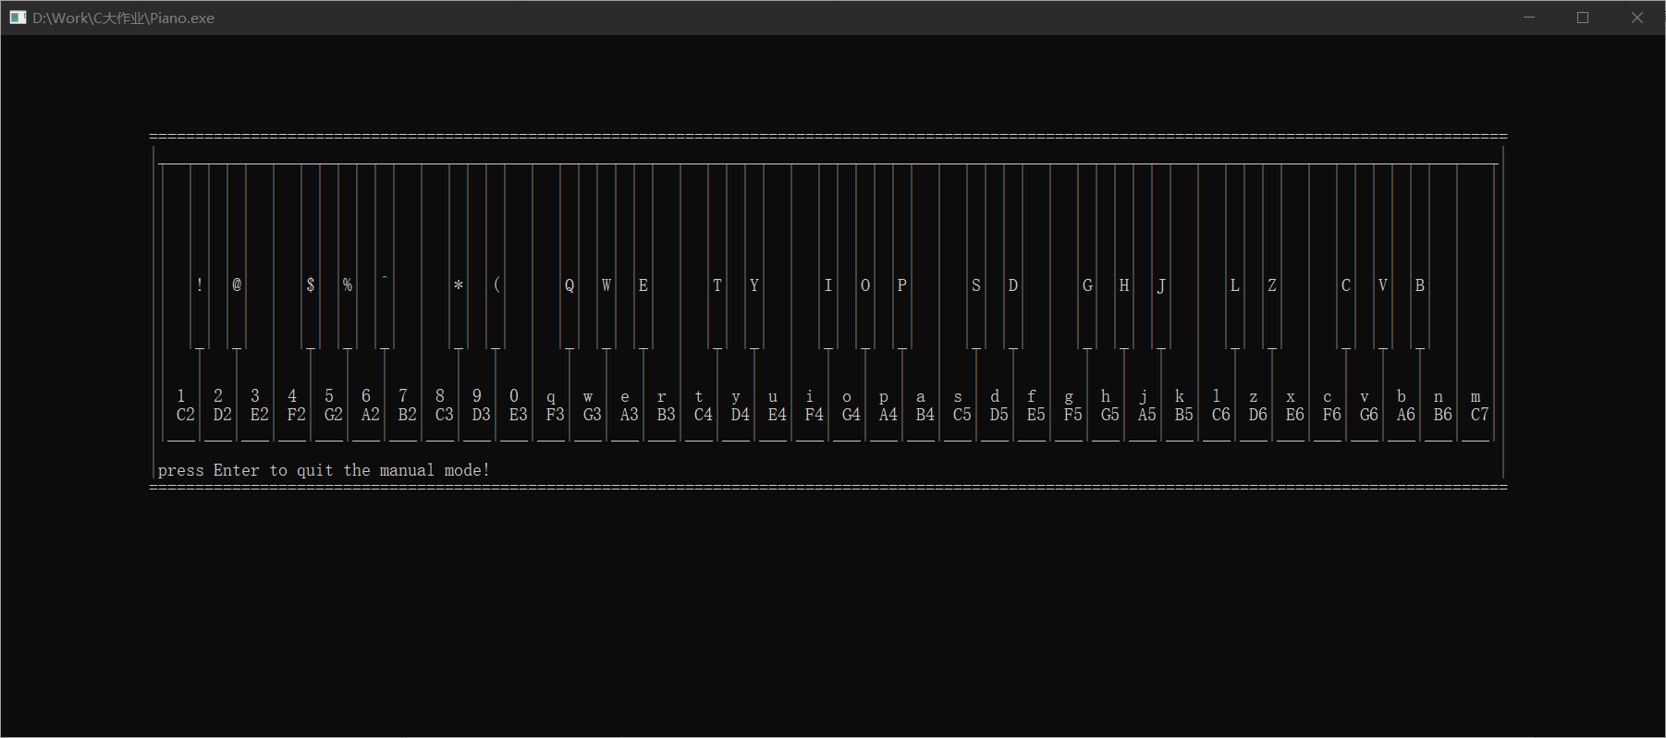Viewport: 1666px width, 738px height.
Task: Click the white key labeled A2
Action: pyautogui.click(x=366, y=406)
